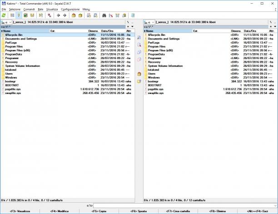Click the Back arrow in the toolbar
Viewport: 278px width, 214px height.
pyautogui.click(x=58, y=15)
